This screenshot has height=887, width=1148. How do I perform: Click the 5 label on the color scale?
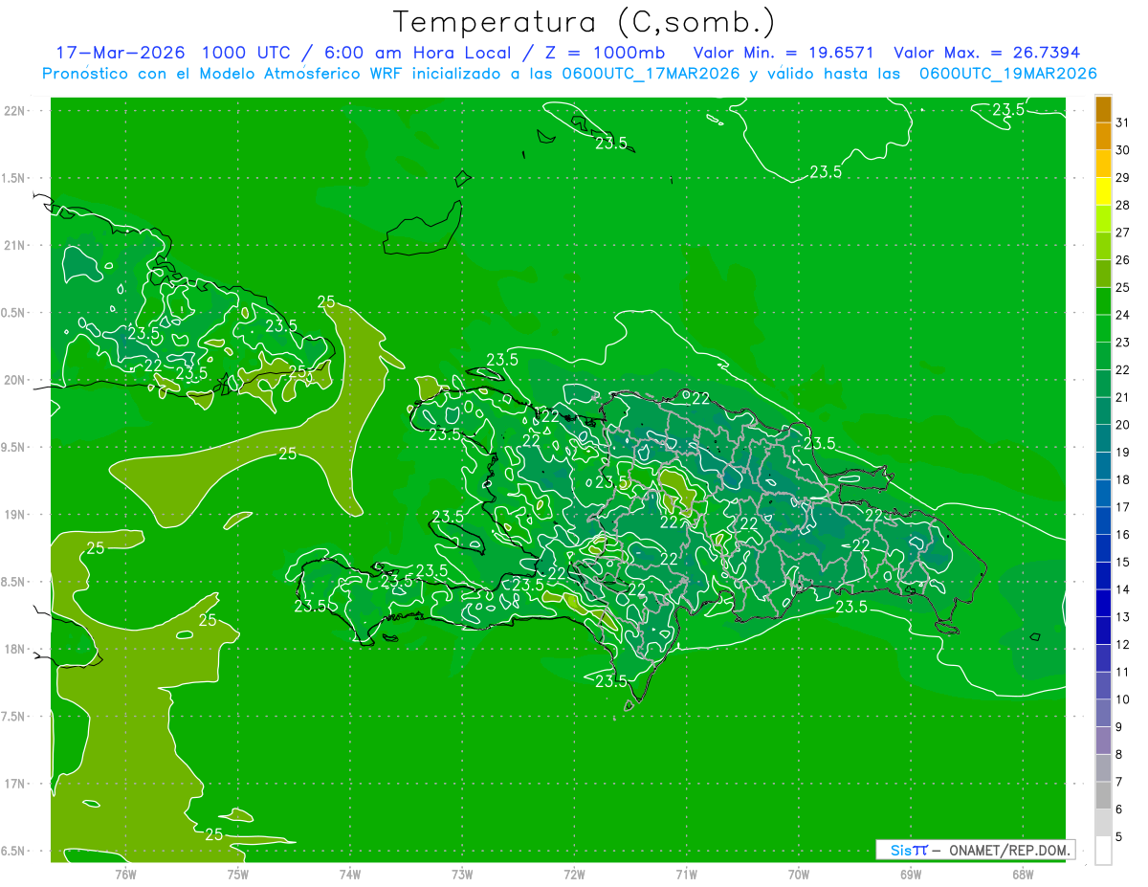tap(1119, 837)
